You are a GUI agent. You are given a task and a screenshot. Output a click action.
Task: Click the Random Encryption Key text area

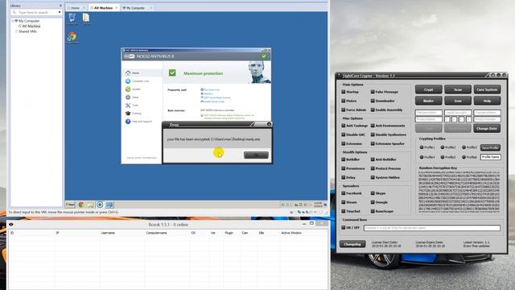[459, 192]
